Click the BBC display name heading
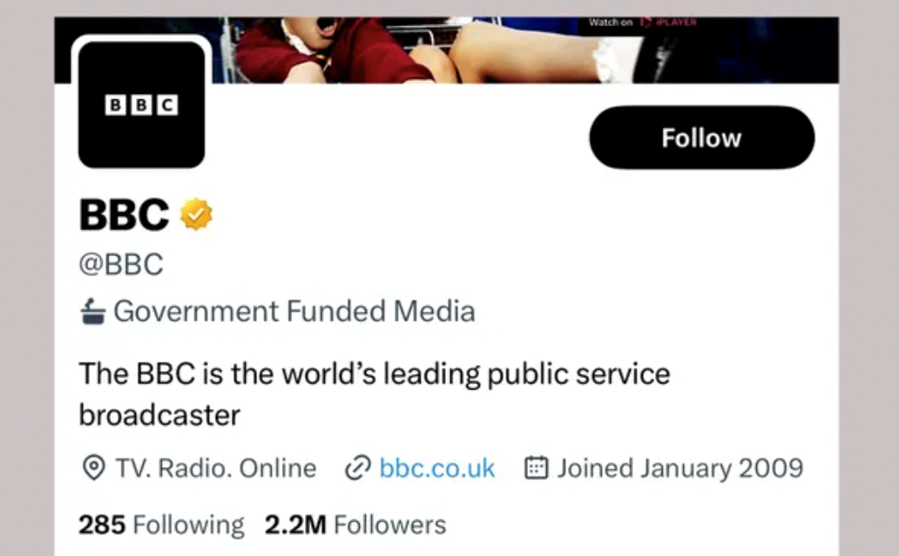Image resolution: width=899 pixels, height=556 pixels. pyautogui.click(x=124, y=214)
